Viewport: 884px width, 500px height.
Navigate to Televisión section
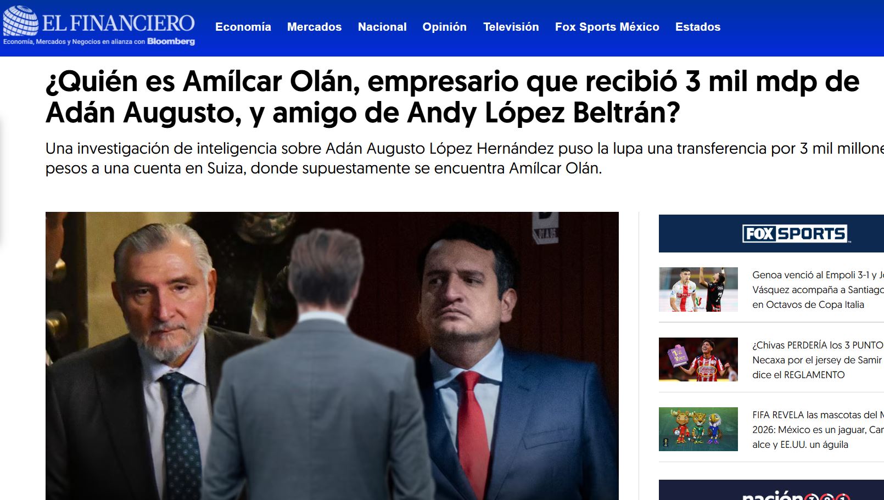click(x=511, y=27)
